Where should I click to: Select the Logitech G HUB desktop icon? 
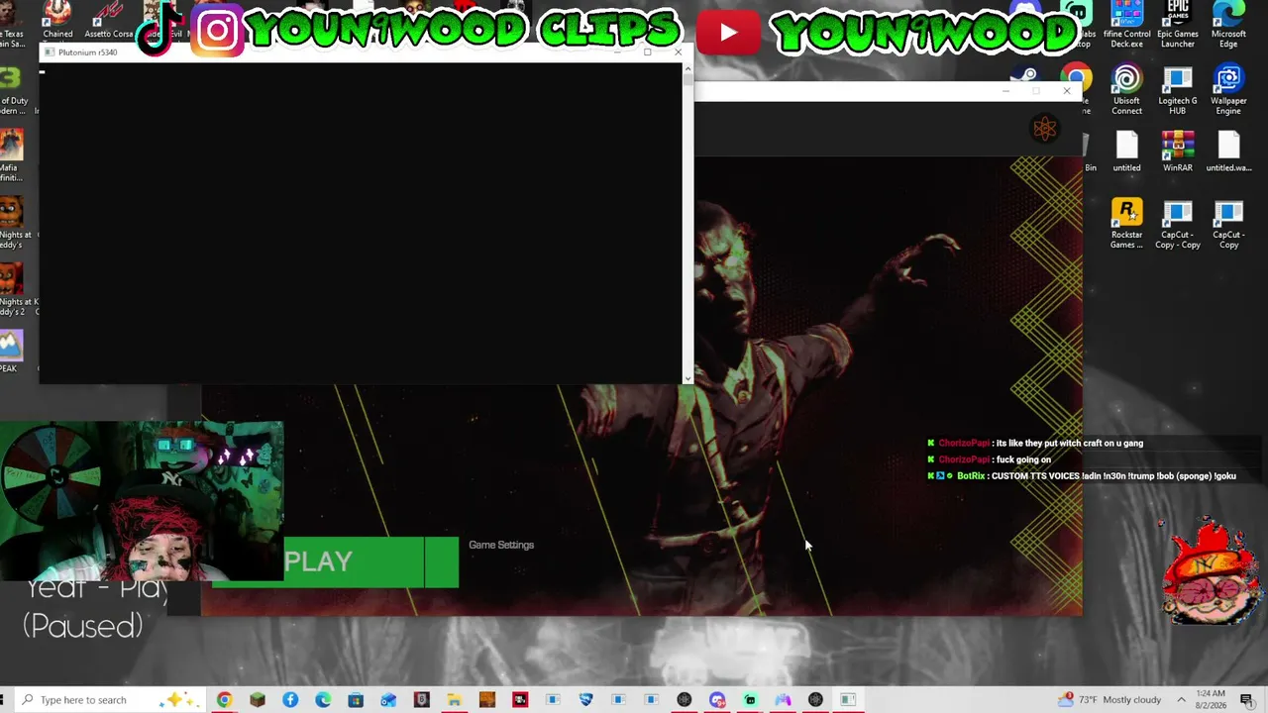[x=1178, y=91]
